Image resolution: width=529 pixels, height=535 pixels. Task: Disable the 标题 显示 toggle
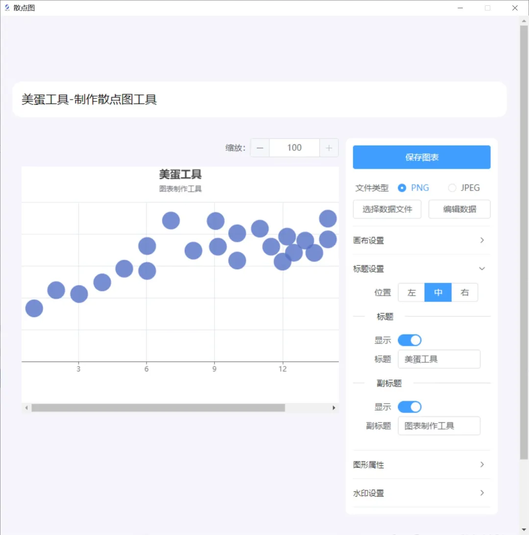[409, 340]
